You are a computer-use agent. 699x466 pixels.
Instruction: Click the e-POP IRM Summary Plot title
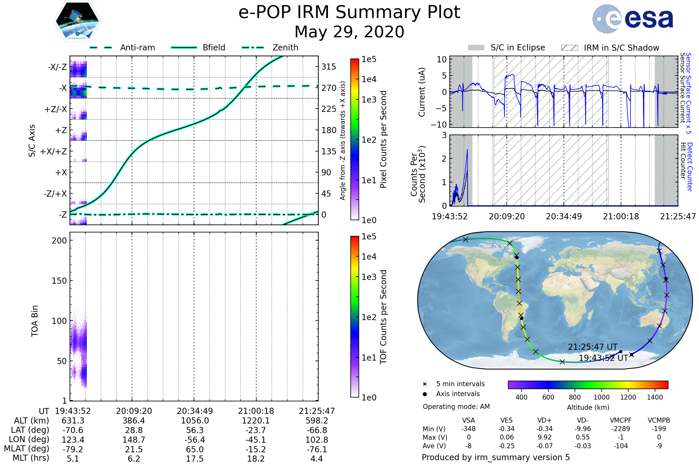click(x=349, y=13)
